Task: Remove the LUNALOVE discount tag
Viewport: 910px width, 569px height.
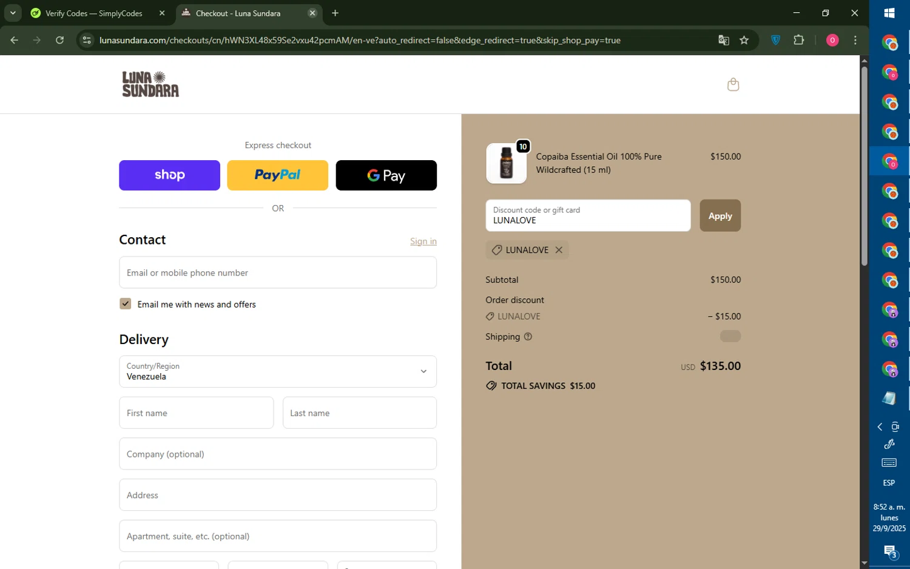Action: (559, 250)
